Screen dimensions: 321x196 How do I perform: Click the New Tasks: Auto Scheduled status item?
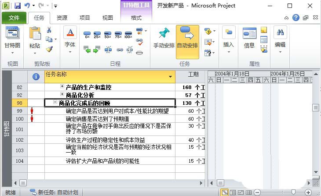tap(54, 192)
